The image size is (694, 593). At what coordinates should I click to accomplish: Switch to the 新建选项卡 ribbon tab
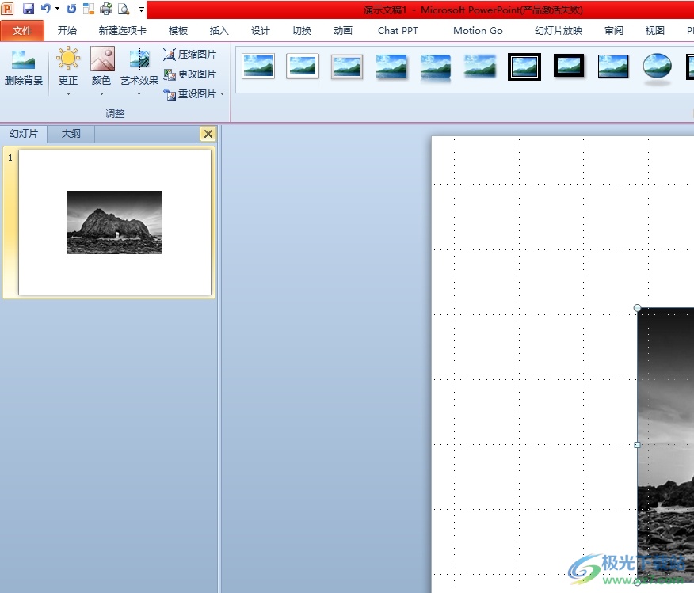[x=122, y=31]
